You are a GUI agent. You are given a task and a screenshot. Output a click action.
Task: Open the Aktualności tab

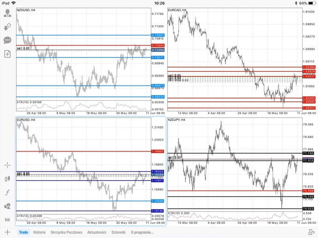(x=97, y=232)
